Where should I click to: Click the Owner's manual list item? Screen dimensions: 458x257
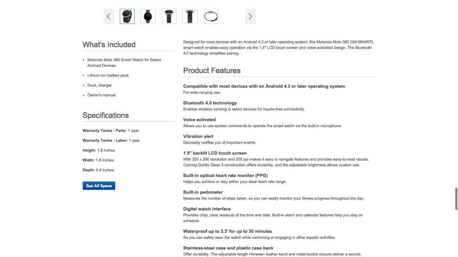click(101, 95)
